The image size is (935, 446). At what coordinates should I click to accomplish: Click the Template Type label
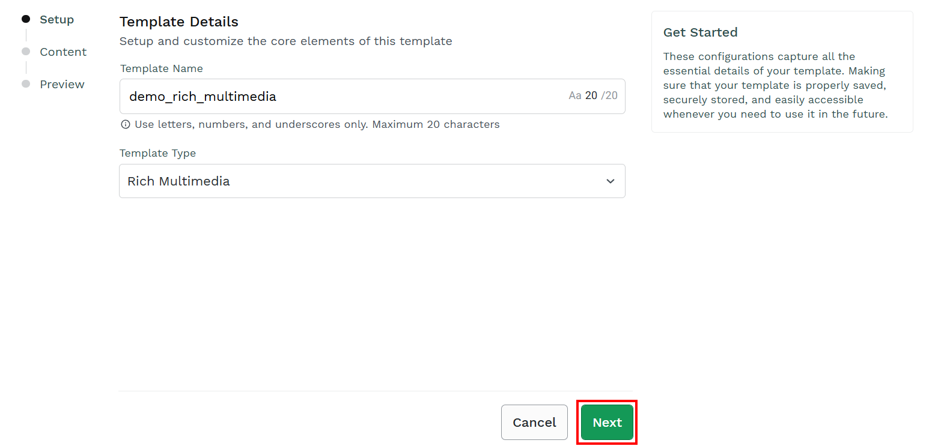157,153
